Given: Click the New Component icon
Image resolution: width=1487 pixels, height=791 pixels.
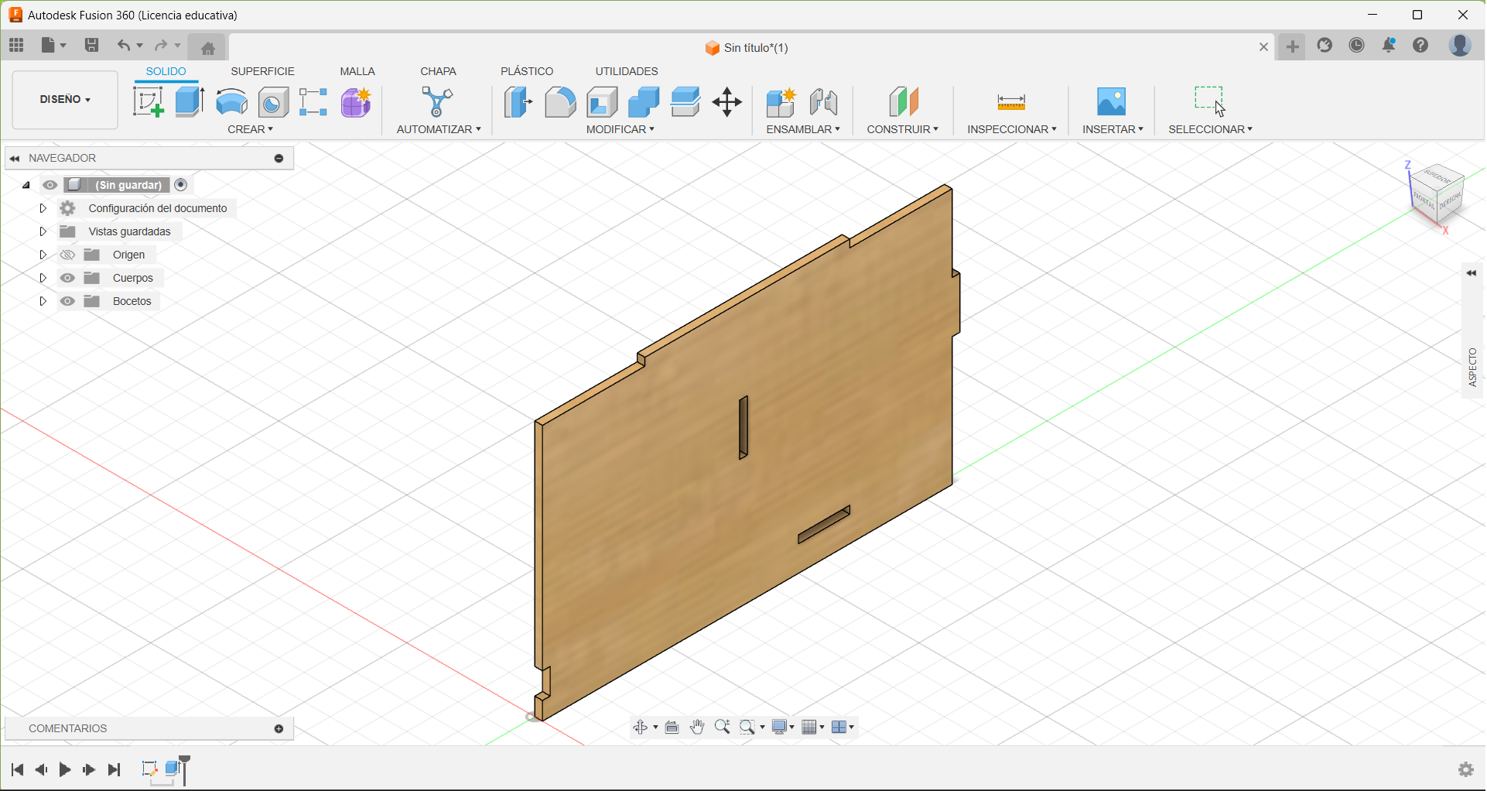Looking at the screenshot, I should [x=781, y=102].
